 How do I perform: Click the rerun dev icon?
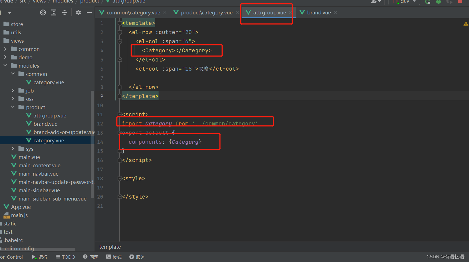click(428, 2)
